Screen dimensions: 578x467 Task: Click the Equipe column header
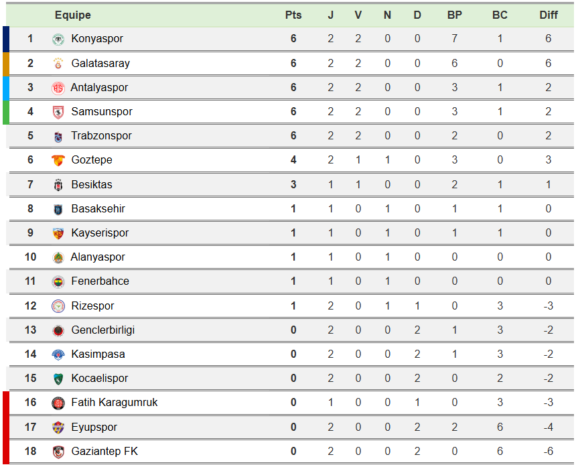[73, 15]
